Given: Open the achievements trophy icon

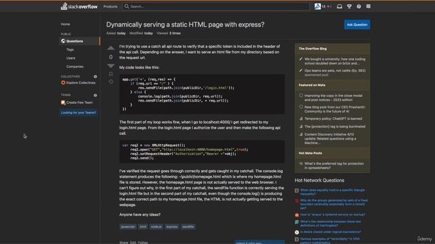Looking at the screenshot, I should click(x=349, y=6).
